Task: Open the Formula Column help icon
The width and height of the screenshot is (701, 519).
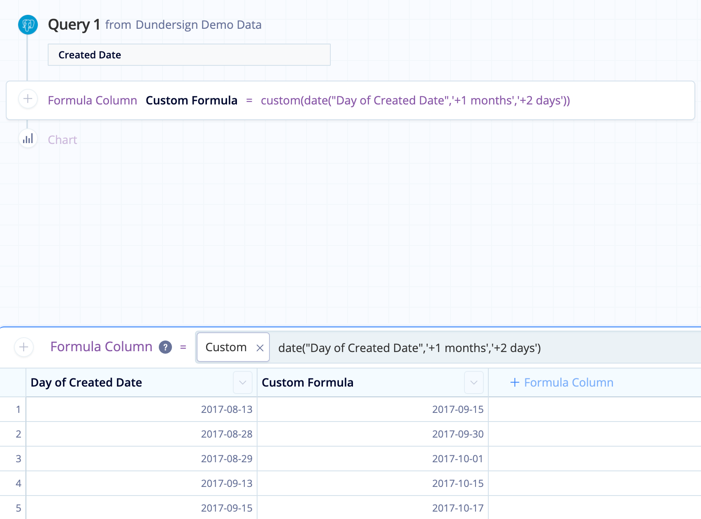Action: click(165, 348)
